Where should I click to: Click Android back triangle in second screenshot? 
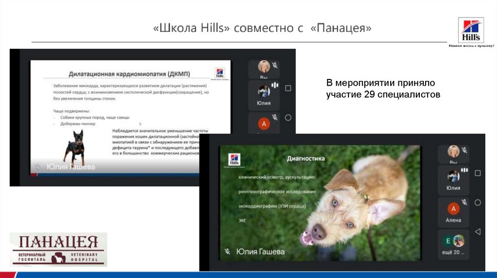pyautogui.click(x=478, y=232)
